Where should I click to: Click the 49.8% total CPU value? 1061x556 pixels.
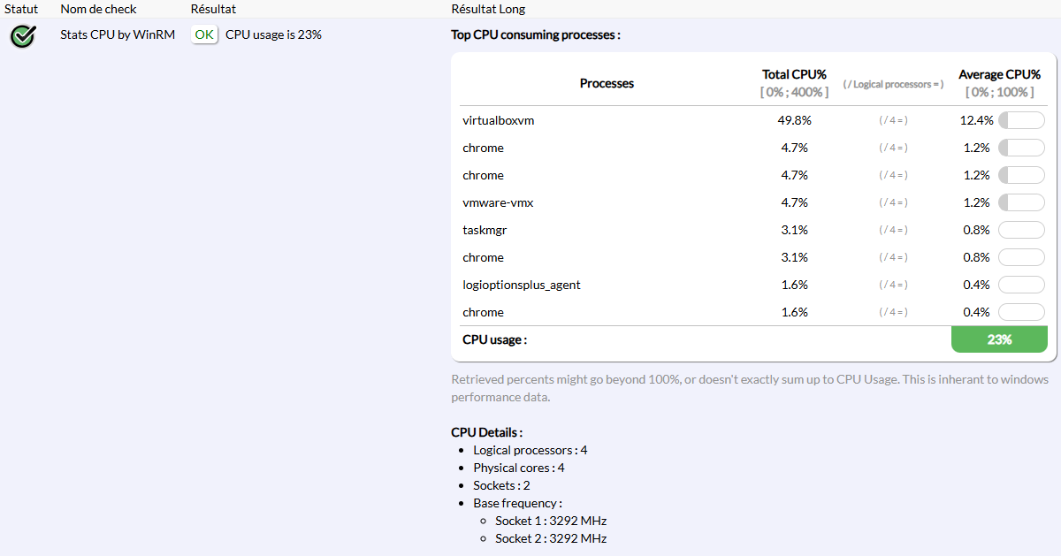pyautogui.click(x=795, y=120)
